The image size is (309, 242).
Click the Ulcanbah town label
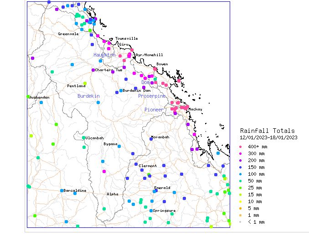pyautogui.click(x=94, y=138)
